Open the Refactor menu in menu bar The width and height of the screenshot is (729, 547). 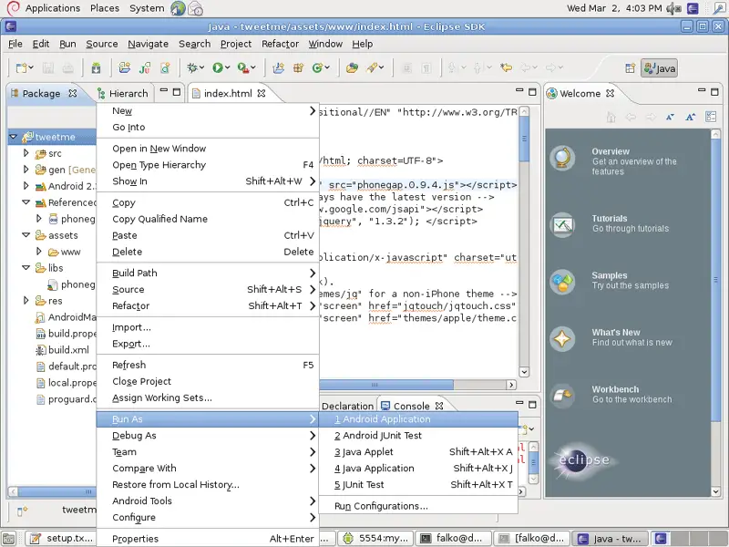(280, 44)
